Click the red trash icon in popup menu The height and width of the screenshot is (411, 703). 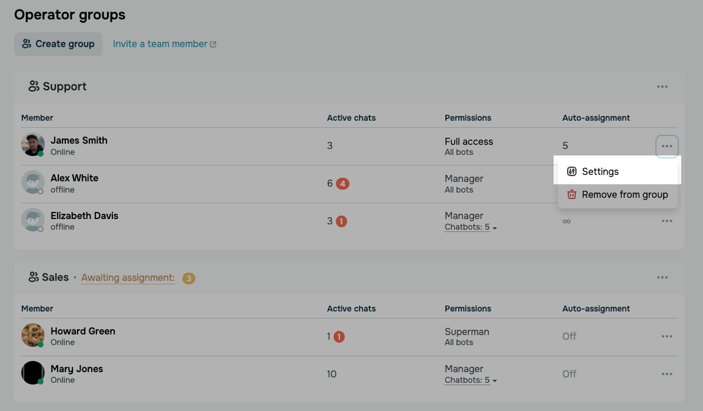tap(571, 194)
